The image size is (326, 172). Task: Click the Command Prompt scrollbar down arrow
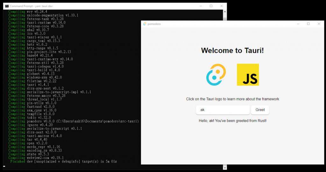(x=225, y=167)
